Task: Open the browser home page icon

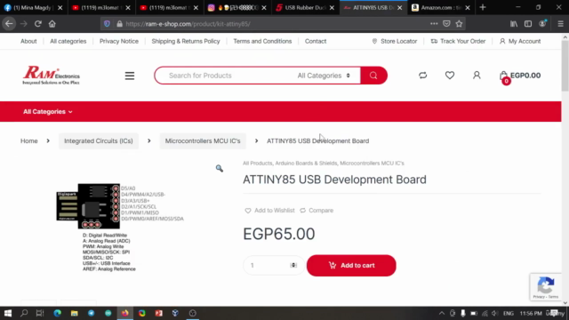Action: click(x=52, y=24)
